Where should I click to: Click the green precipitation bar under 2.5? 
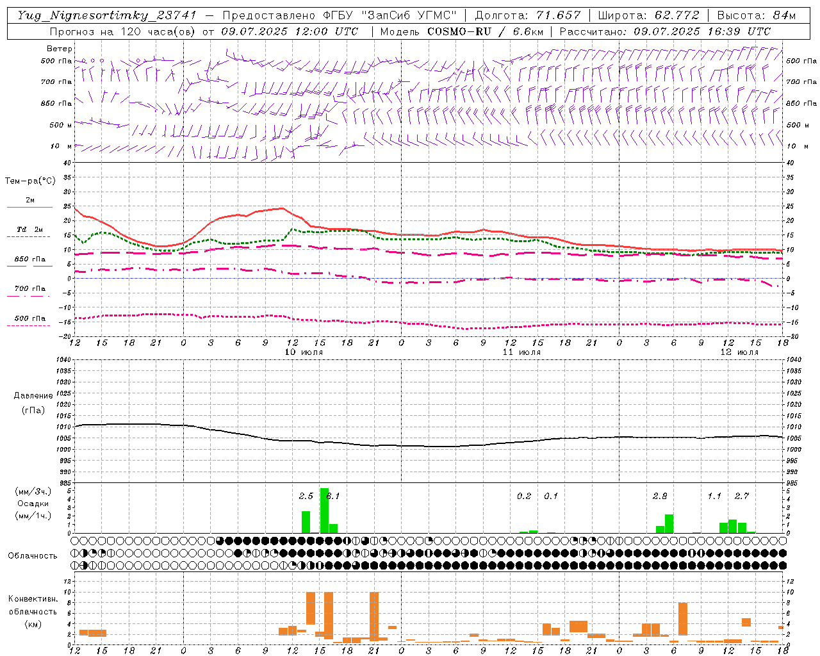point(306,522)
